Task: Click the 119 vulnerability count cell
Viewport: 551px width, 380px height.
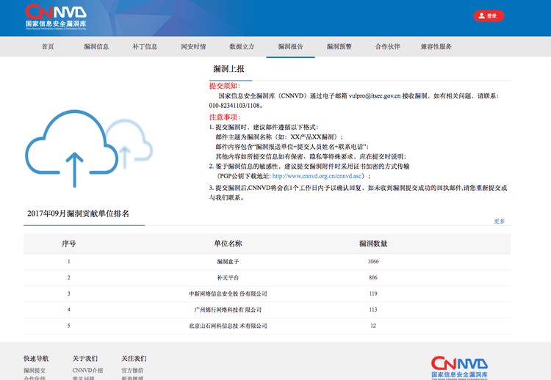Action: click(x=373, y=294)
